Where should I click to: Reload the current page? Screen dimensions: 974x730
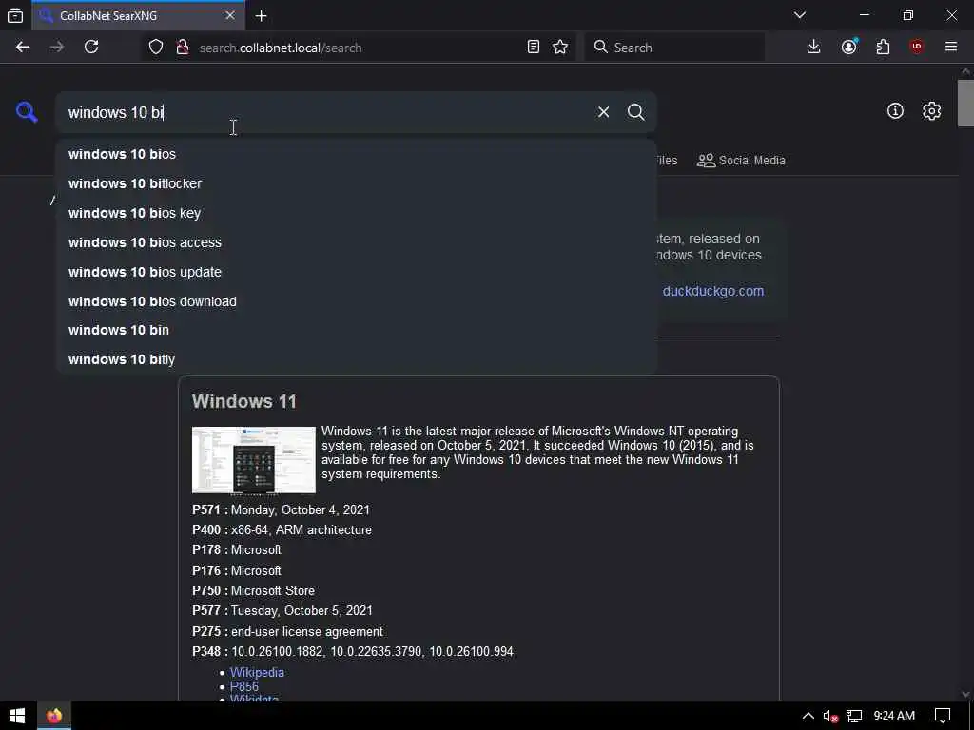coord(91,48)
